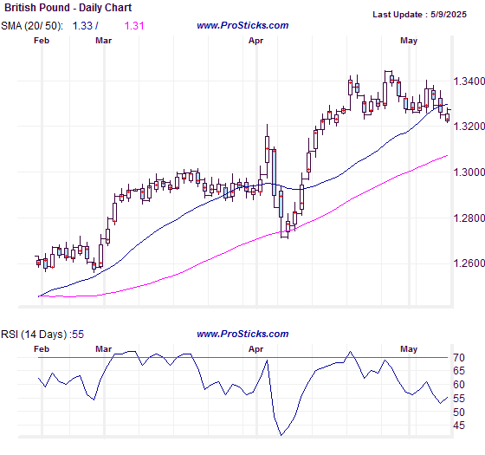Click the RSI axis label 70
This screenshot has width=485, height=455.
(459, 358)
